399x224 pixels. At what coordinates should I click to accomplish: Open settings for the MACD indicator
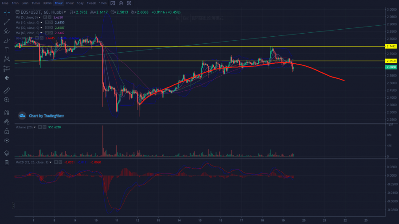tap(56, 162)
